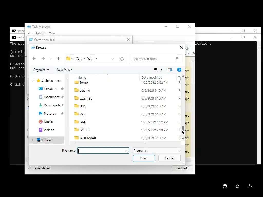This screenshot has width=263, height=197.
Task: Click the Power icon on login screen
Action: click(250, 186)
